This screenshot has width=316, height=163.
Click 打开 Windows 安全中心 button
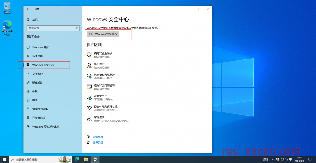pyautogui.click(x=103, y=34)
